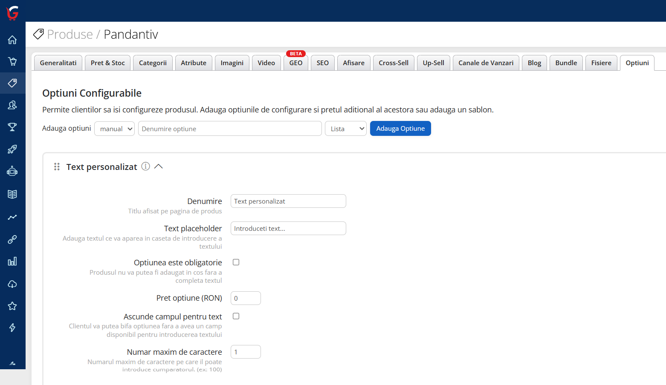The image size is (666, 385).
Task: Open the Pret & Stoc tab
Action: tap(108, 63)
